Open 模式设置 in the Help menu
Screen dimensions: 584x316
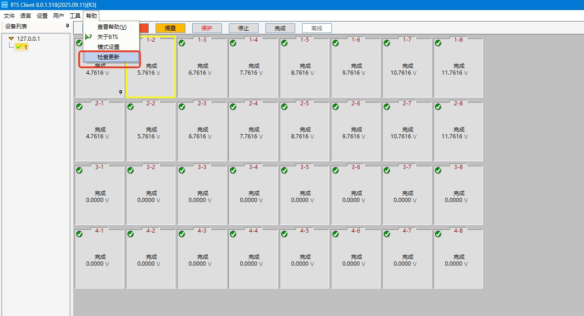(x=108, y=47)
